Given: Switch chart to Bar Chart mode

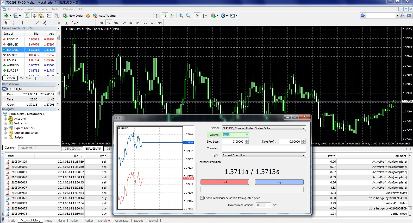Looking at the screenshot, I should click(x=158, y=16).
